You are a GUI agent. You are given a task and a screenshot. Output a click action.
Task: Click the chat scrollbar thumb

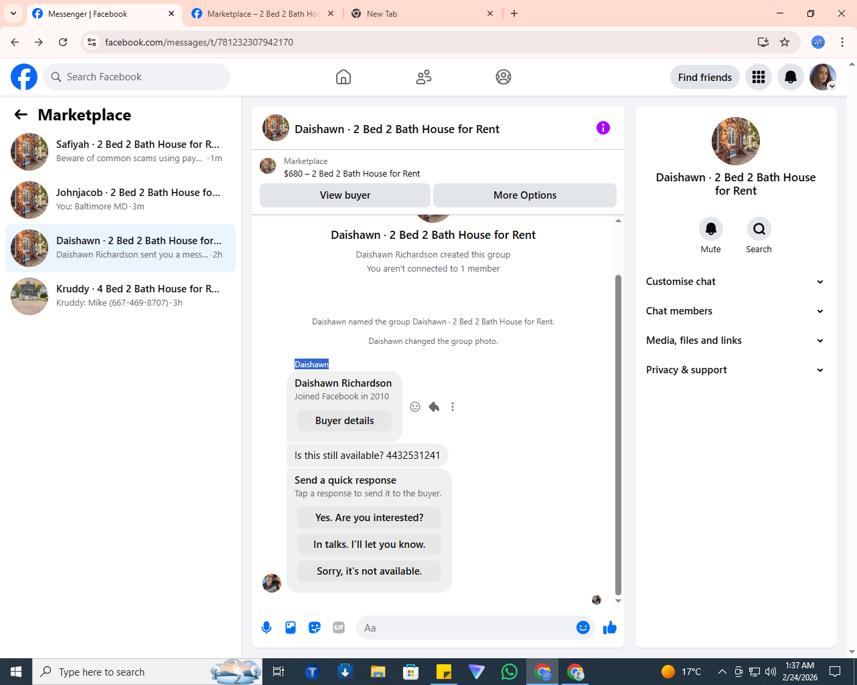tap(618, 435)
